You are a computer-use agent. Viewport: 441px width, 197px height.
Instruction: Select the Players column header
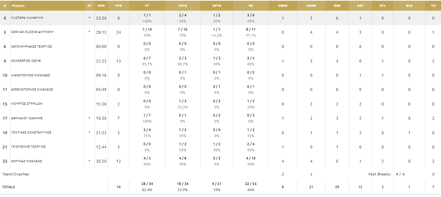tap(18, 6)
